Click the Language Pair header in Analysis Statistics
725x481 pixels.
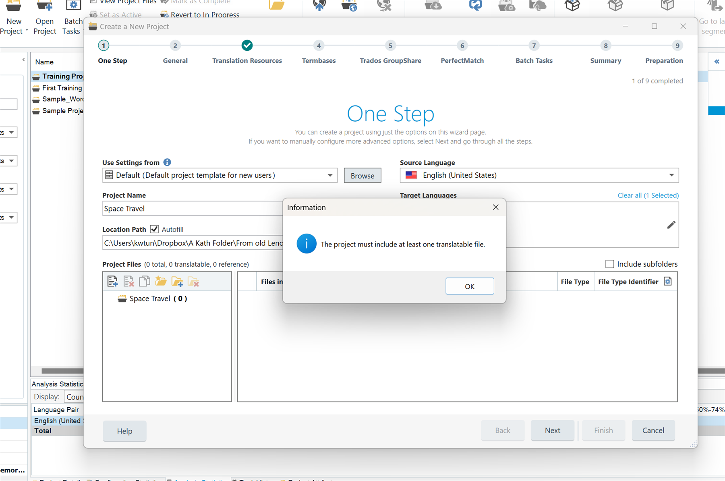pyautogui.click(x=56, y=410)
